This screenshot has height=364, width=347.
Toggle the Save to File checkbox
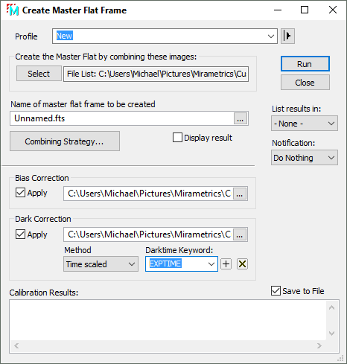[276, 291]
